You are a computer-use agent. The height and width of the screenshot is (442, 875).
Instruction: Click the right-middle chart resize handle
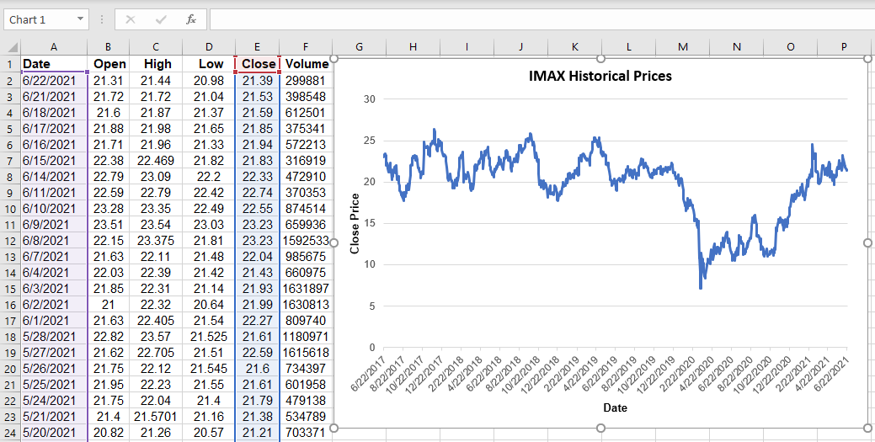coord(867,242)
